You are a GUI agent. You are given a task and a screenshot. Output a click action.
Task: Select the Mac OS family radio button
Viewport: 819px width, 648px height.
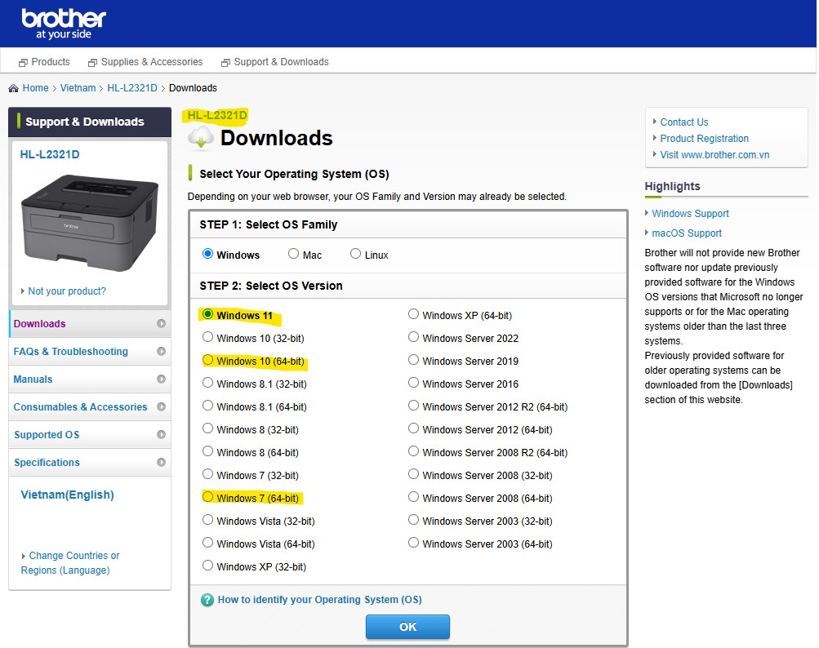point(294,255)
